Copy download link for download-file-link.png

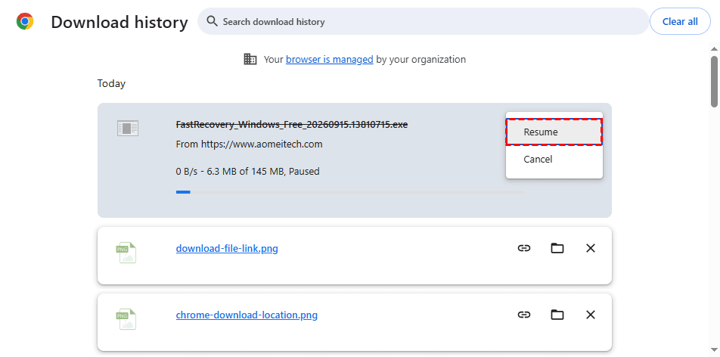tap(524, 248)
